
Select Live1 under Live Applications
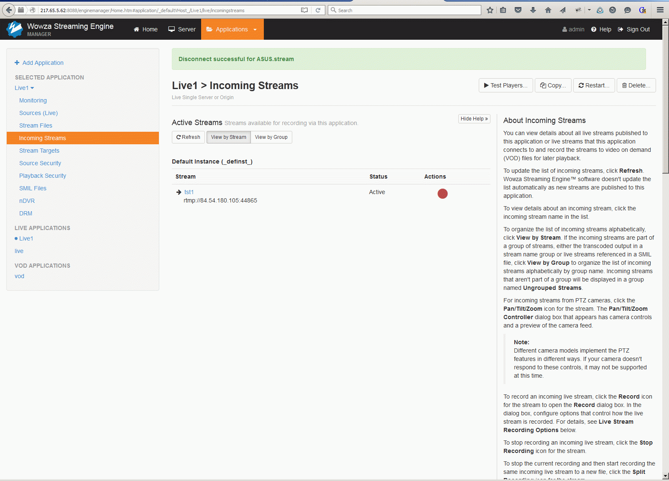26,238
